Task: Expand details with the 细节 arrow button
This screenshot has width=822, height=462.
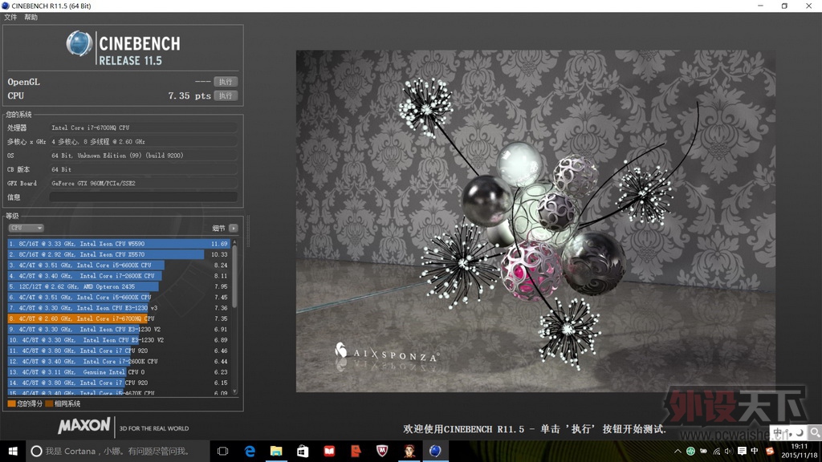Action: (x=234, y=228)
